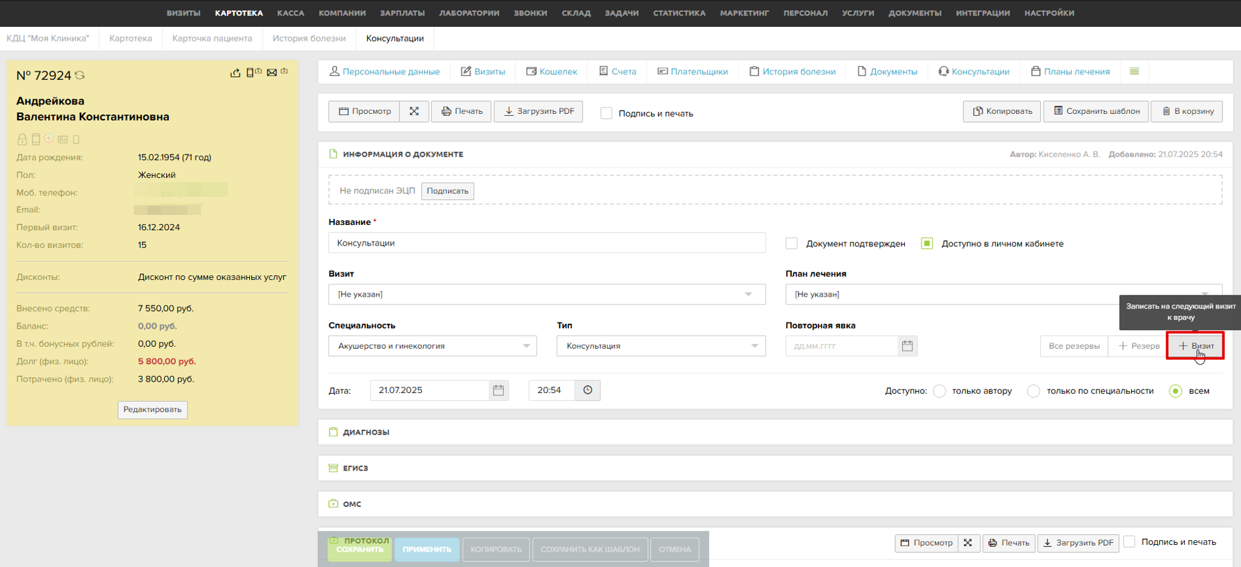Select the только автору radio button
The width and height of the screenshot is (1241, 567).
(940, 391)
